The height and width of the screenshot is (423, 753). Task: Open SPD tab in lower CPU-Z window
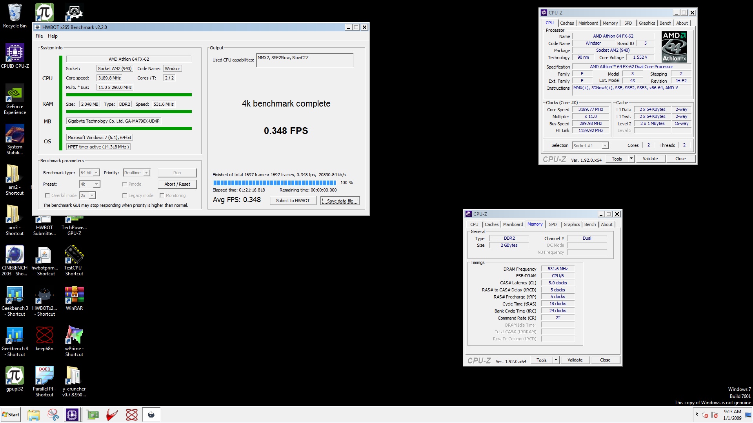pos(553,224)
